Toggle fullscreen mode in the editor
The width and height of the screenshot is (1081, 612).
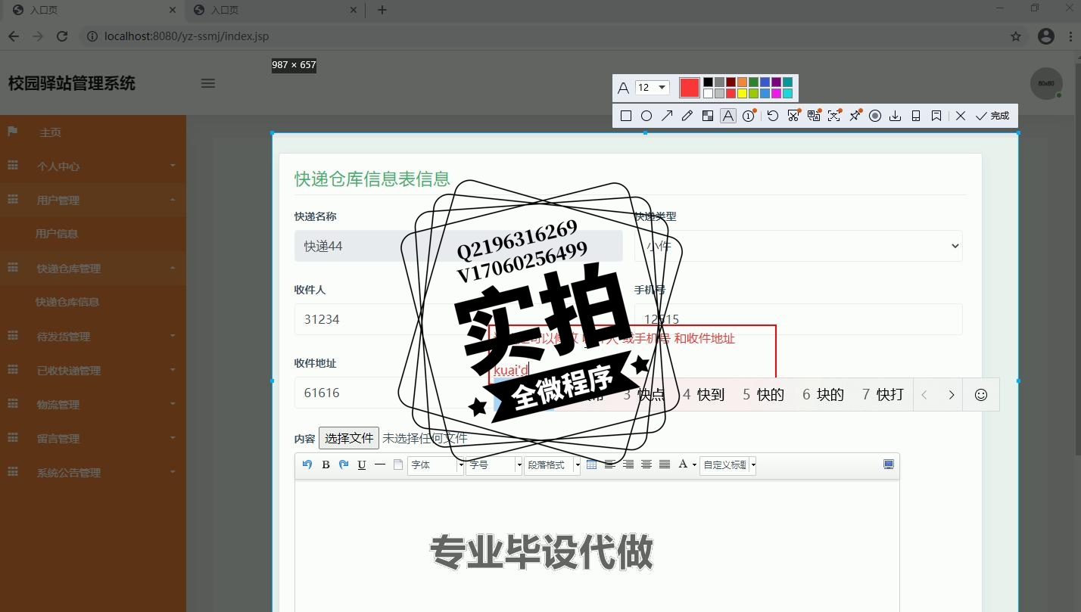coord(889,464)
